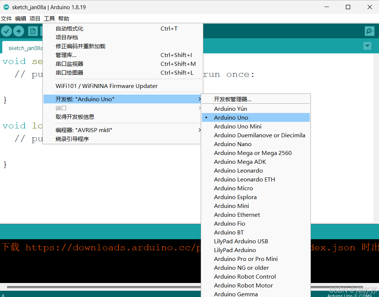Expand the 编程器: "AVRISP mkII" submenu
This screenshot has height=297, width=379.
pyautogui.click(x=122, y=130)
